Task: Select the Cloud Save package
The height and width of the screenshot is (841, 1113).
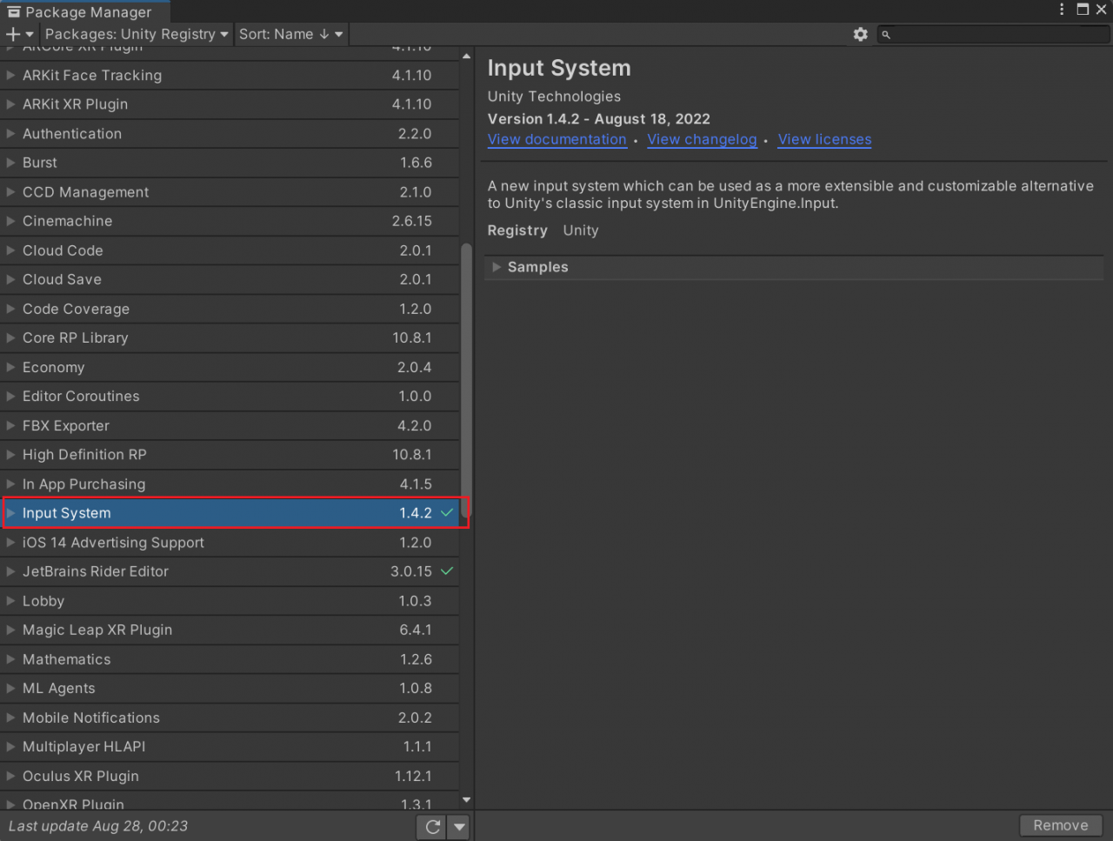Action: tap(230, 279)
